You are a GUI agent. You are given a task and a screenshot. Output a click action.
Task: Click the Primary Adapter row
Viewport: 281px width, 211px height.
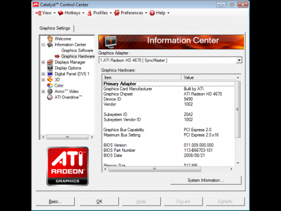[169, 84]
